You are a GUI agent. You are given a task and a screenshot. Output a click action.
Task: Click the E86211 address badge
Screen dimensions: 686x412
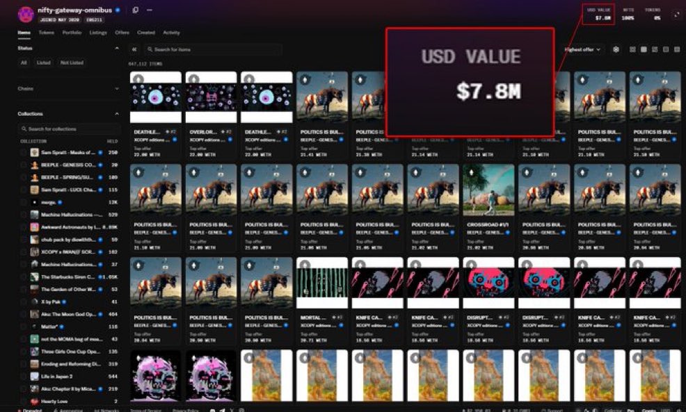coord(94,19)
